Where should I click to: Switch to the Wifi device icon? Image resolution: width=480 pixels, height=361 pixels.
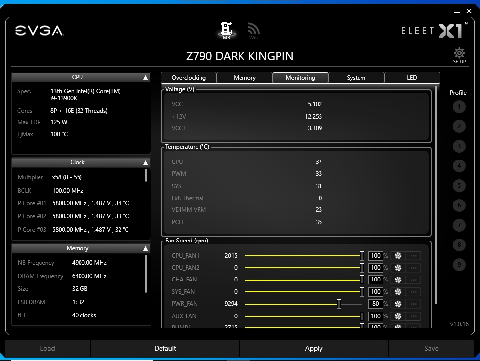253,31
